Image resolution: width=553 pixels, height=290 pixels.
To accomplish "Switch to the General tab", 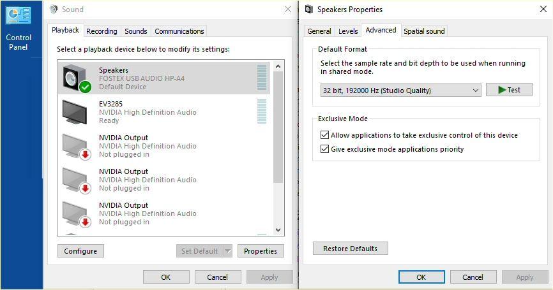I will tap(319, 31).
